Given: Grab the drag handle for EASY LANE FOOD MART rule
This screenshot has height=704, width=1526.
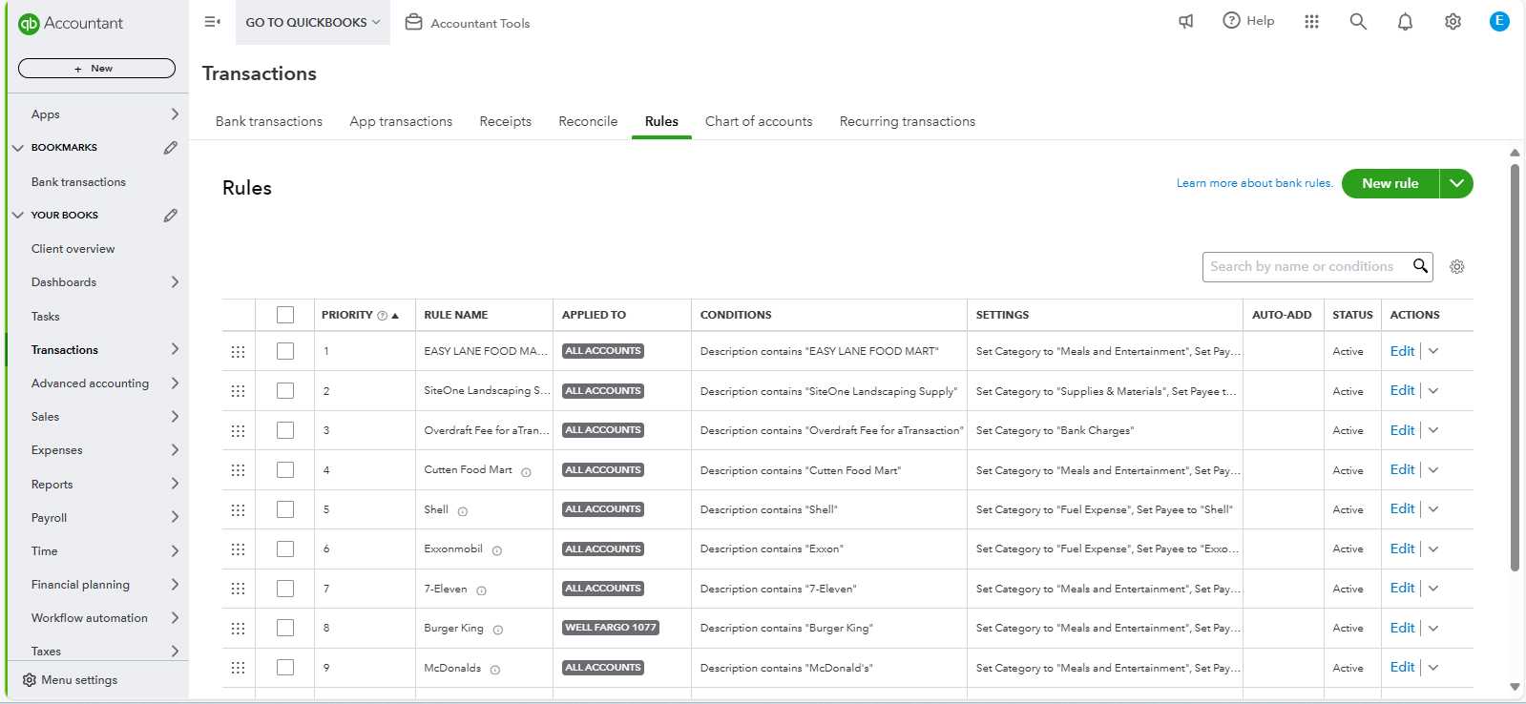Looking at the screenshot, I should coord(238,352).
